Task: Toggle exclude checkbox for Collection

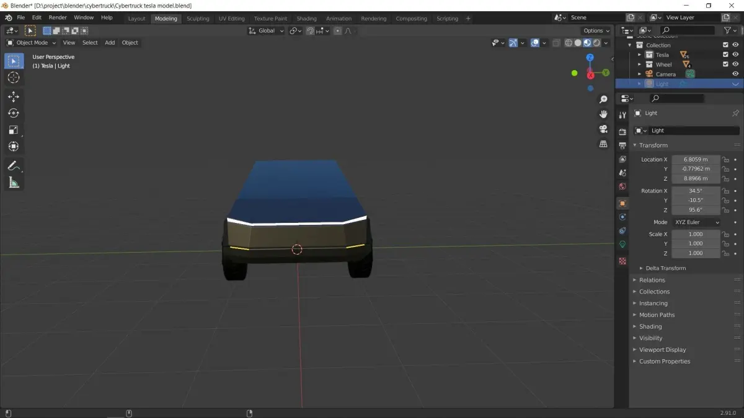Action: click(x=725, y=45)
